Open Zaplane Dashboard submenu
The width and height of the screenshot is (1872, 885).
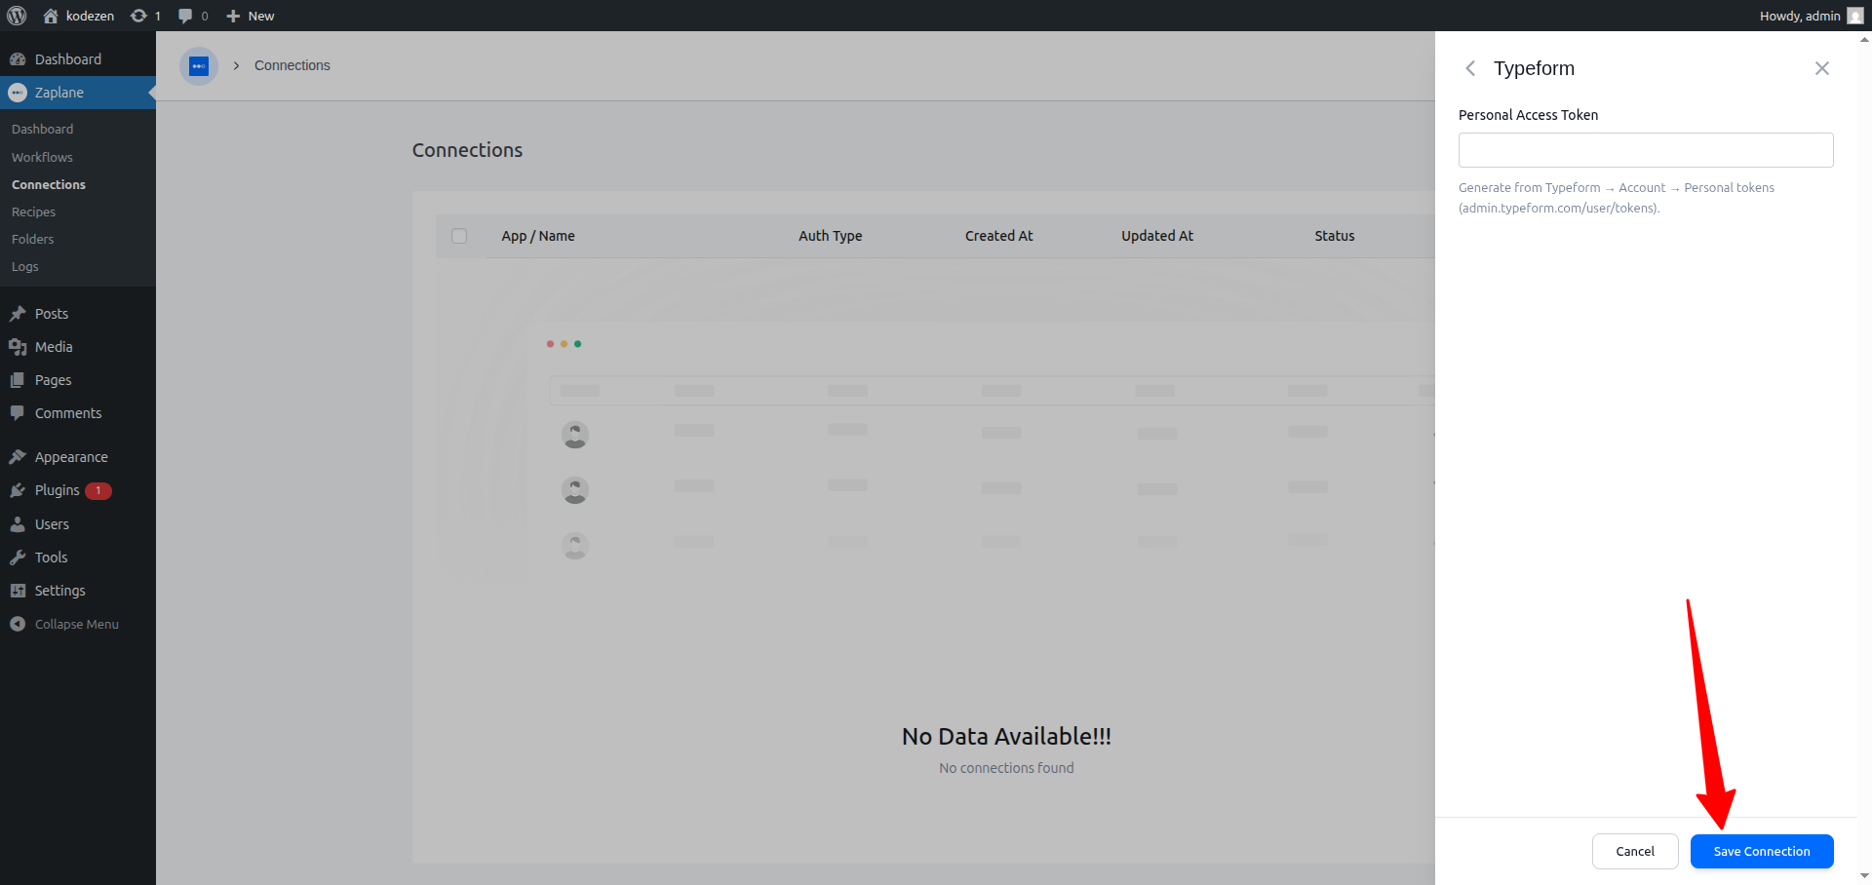pos(42,129)
